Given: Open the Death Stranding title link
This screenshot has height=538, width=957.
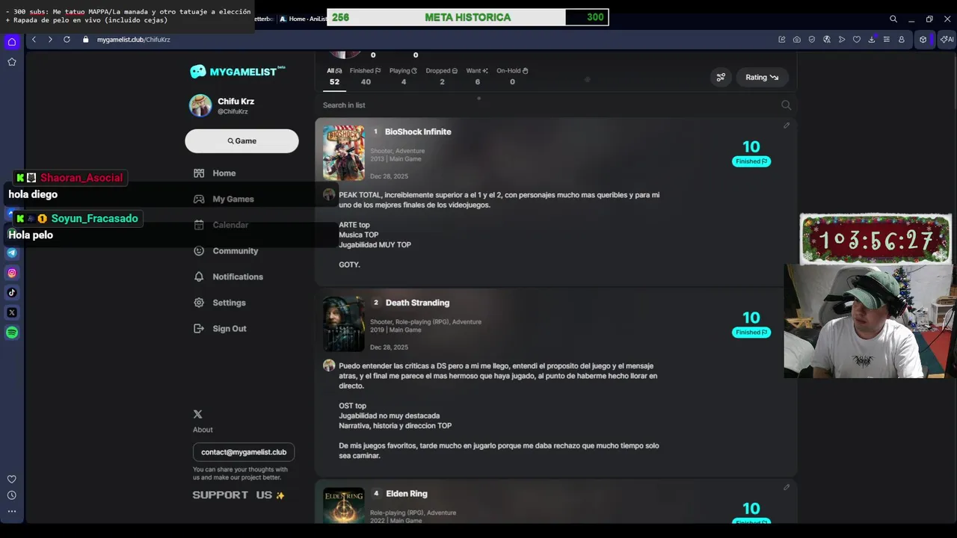Looking at the screenshot, I should tap(417, 303).
